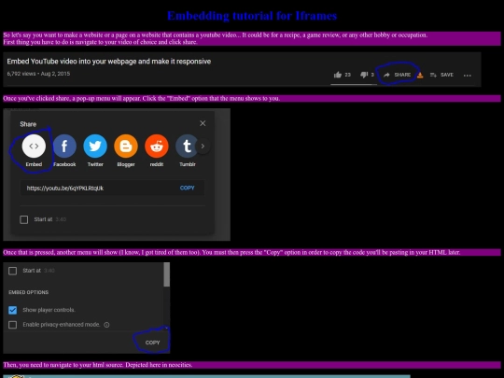The width and height of the screenshot is (504, 378).
Task: Enable privacy-enhanced mode checkbox
Action: point(12,325)
